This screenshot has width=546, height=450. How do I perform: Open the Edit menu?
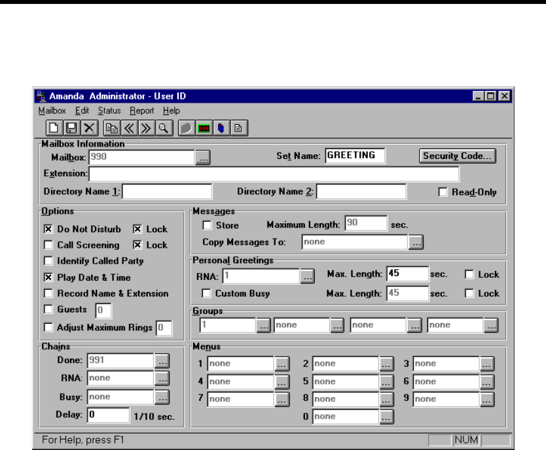tap(82, 111)
